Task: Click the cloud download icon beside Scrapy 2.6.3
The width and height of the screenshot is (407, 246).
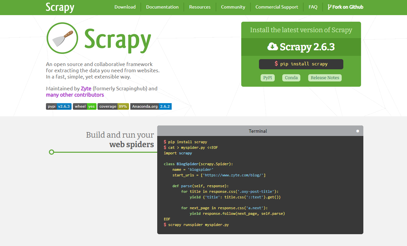Action: [x=273, y=47]
